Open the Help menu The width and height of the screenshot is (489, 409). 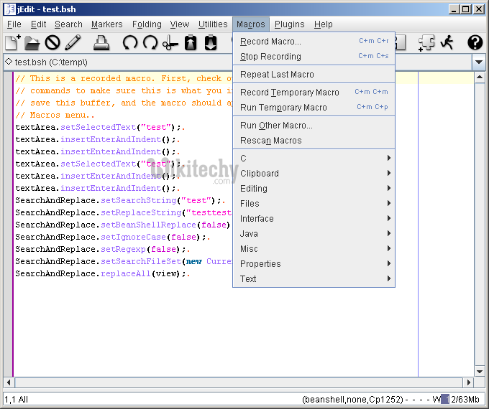pyautogui.click(x=324, y=24)
